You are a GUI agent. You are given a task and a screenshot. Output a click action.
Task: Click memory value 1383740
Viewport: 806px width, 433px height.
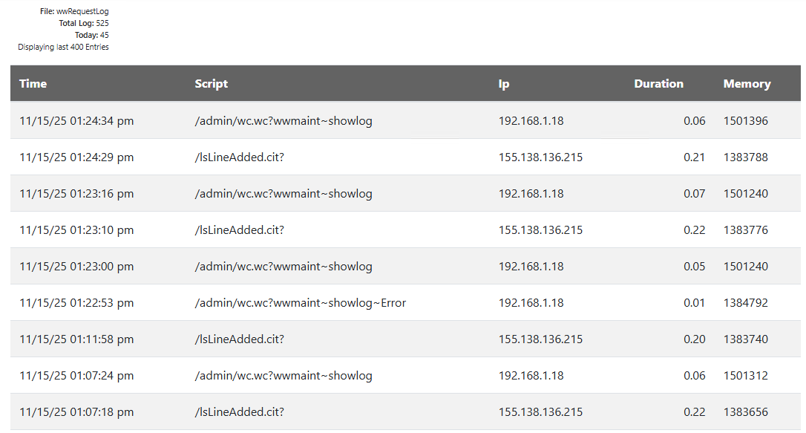pos(745,339)
